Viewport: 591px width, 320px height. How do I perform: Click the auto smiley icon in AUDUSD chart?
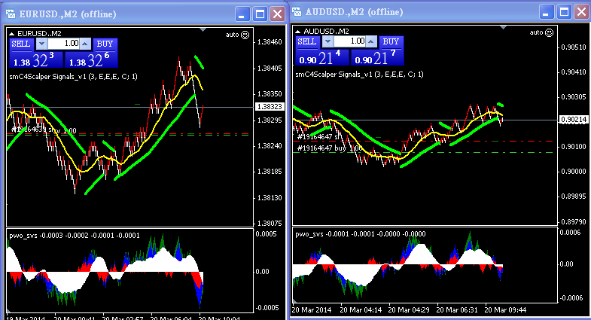point(550,33)
